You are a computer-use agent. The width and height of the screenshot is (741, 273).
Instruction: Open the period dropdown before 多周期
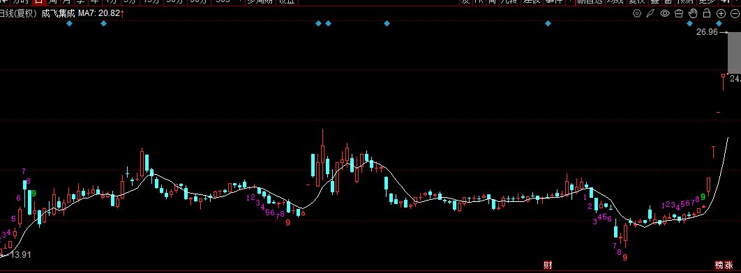point(228,2)
